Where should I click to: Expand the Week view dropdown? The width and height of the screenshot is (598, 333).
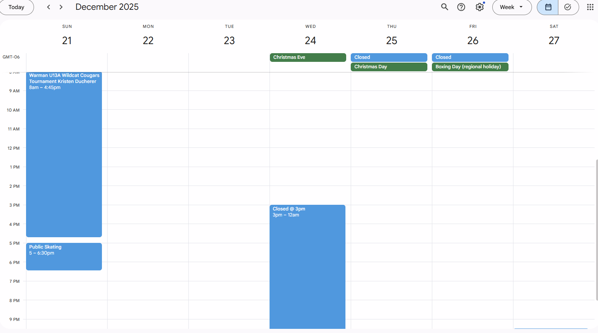(512, 7)
